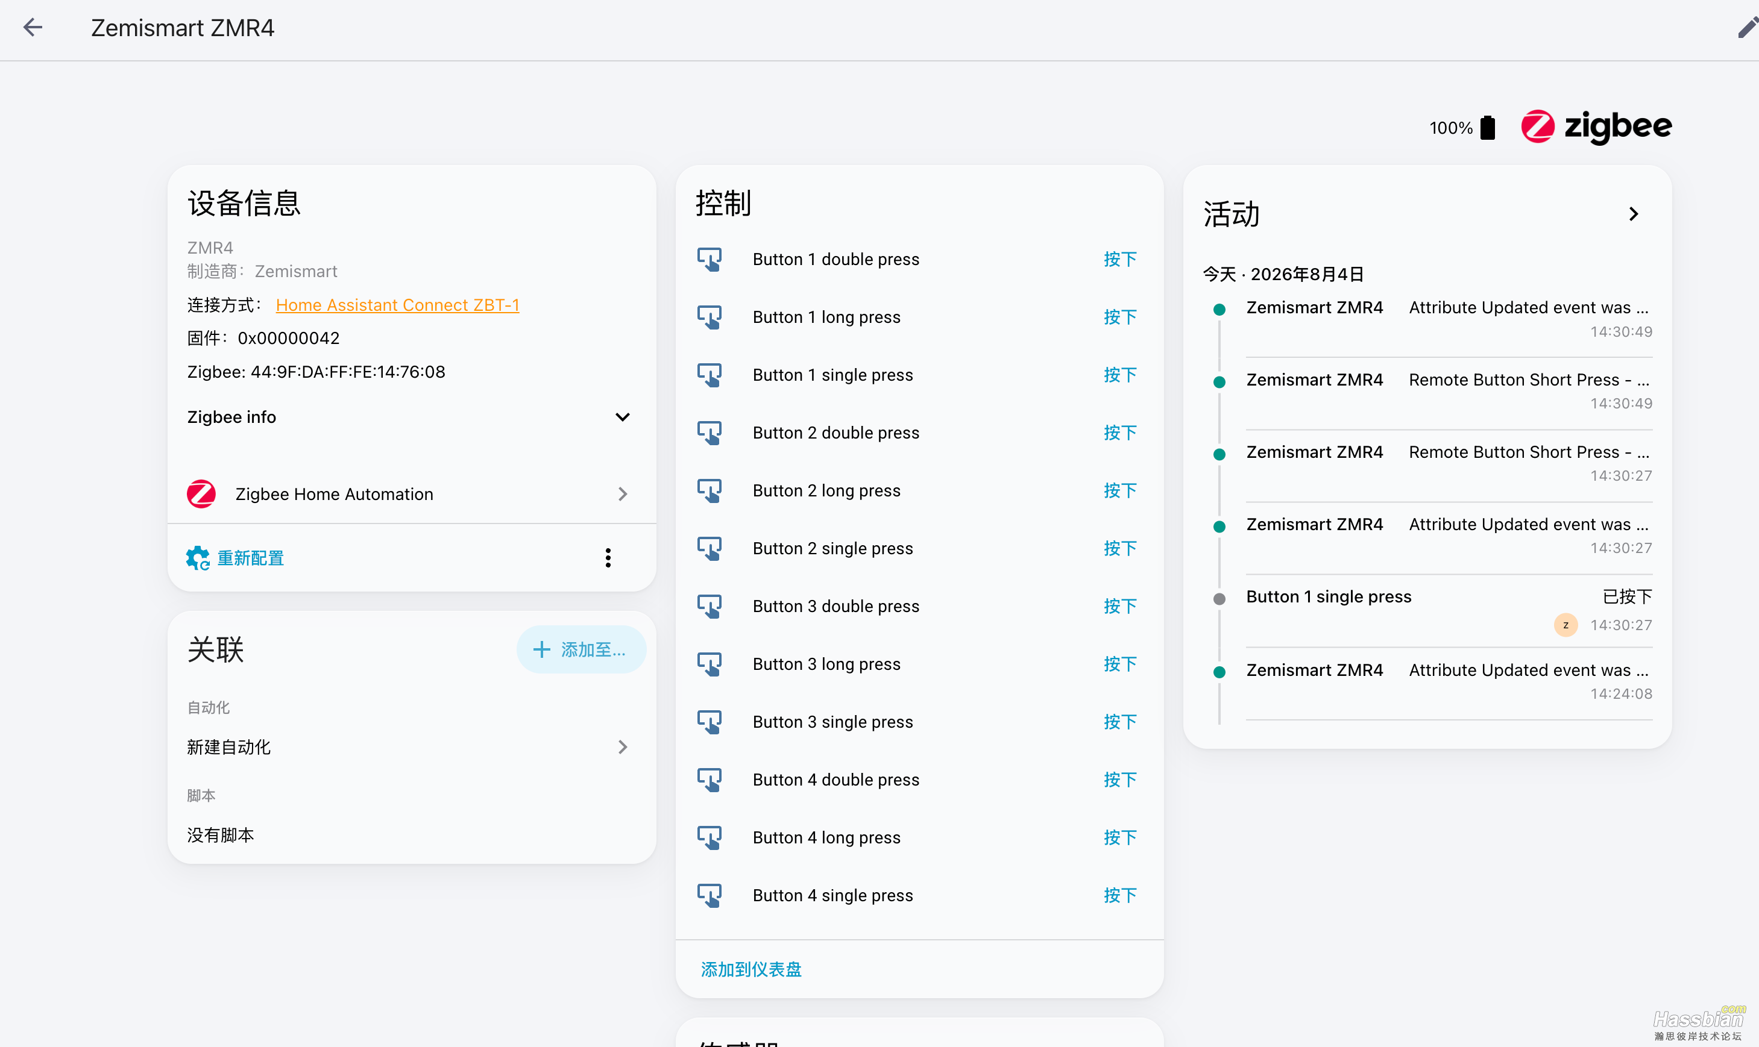
Task: Click the reconfigure gear icon
Action: coord(198,558)
